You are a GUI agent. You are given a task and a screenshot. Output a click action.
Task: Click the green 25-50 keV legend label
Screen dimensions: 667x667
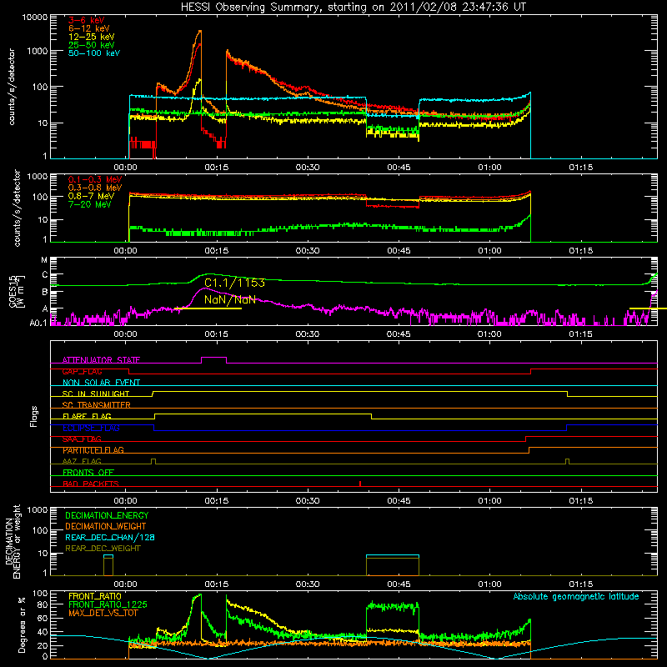91,45
